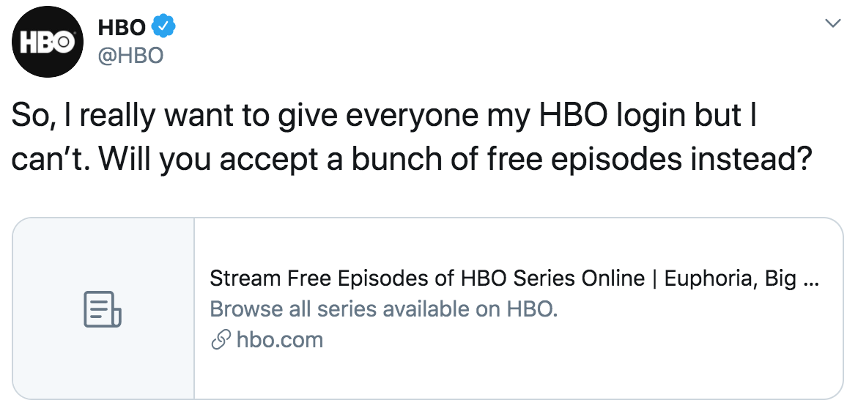Viewport: 847px width, 403px height.
Task: Click the document placeholder icon in link card
Action: (103, 309)
